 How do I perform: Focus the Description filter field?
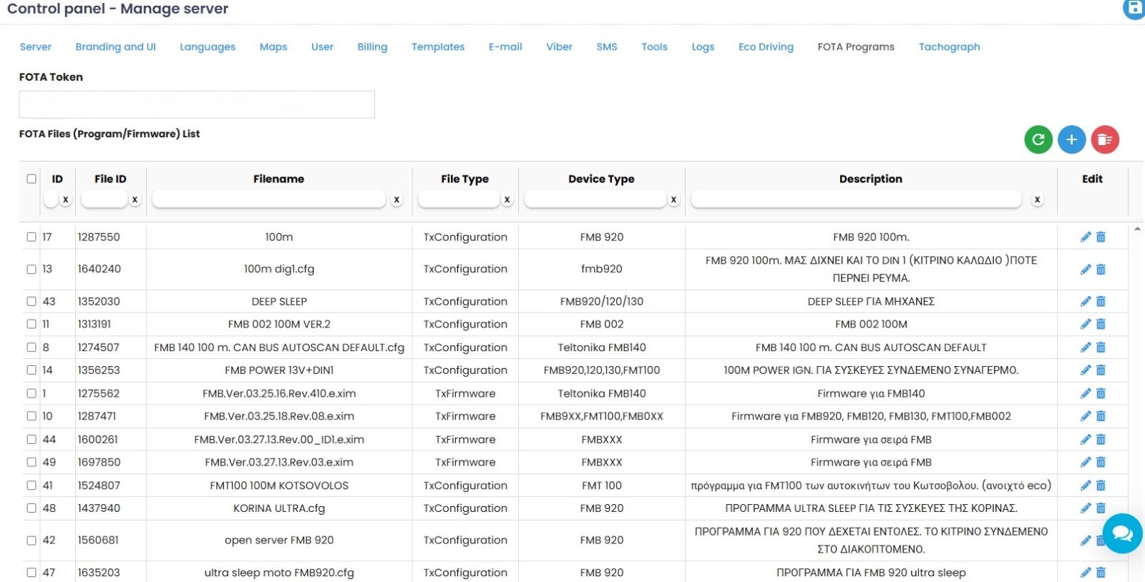(x=856, y=199)
